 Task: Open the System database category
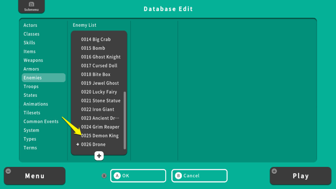[x=31, y=130]
